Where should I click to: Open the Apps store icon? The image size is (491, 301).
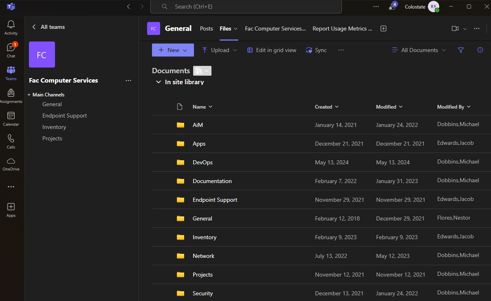tap(11, 210)
